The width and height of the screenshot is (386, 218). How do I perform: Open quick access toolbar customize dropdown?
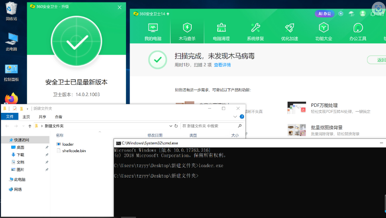(27, 109)
